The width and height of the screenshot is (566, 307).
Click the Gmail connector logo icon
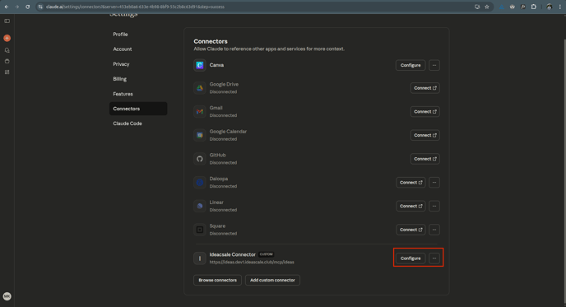click(200, 112)
